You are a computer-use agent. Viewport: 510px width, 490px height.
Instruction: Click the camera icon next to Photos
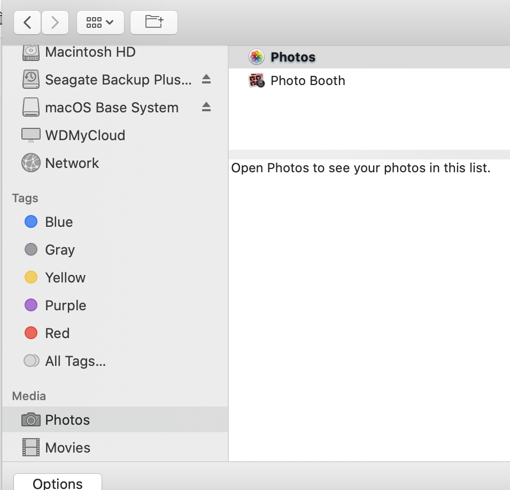pos(31,419)
